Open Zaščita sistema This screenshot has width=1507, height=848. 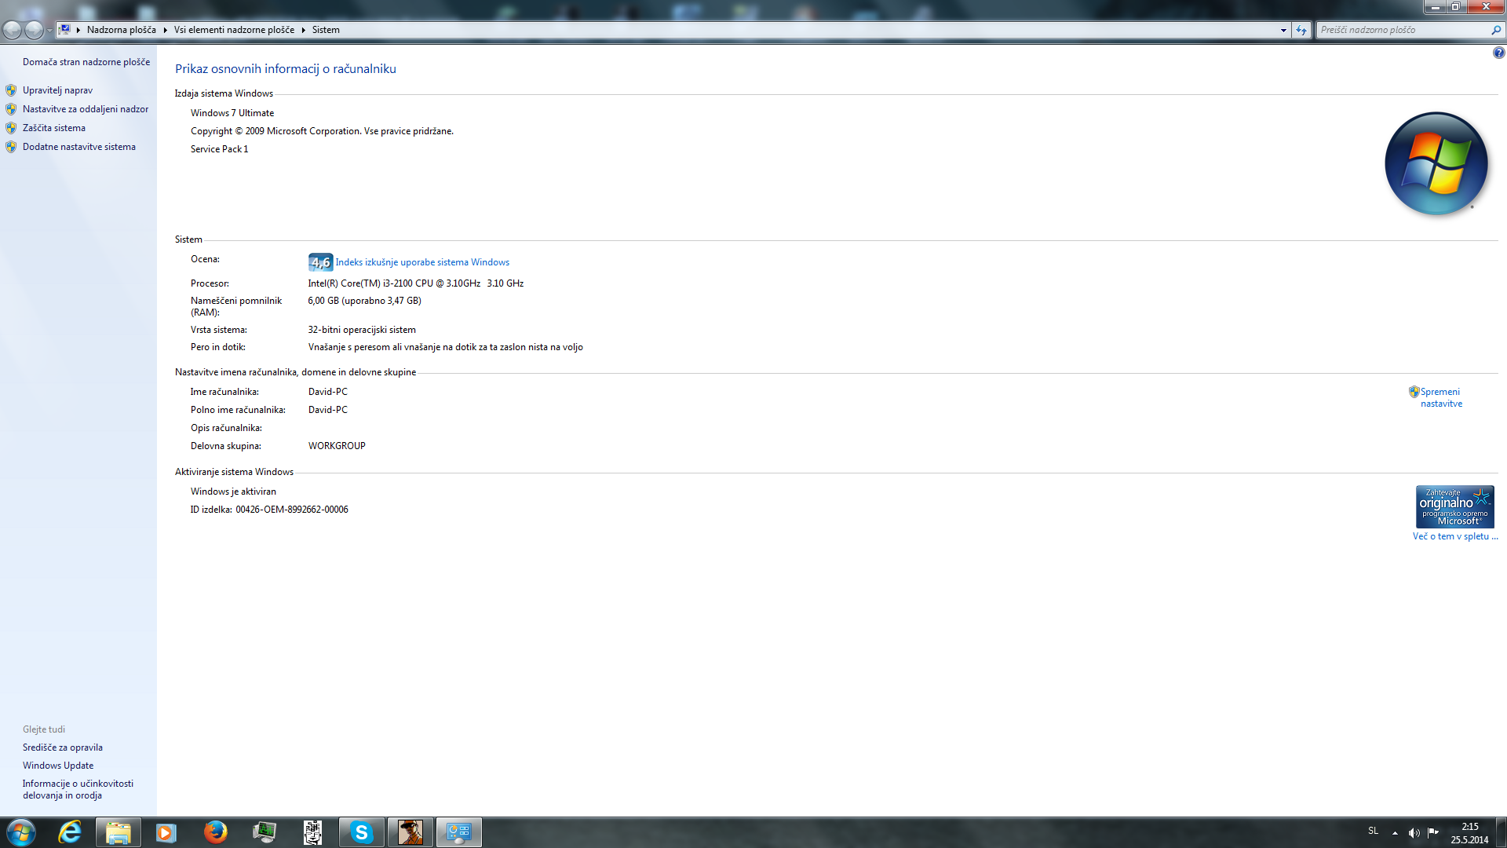tap(54, 128)
